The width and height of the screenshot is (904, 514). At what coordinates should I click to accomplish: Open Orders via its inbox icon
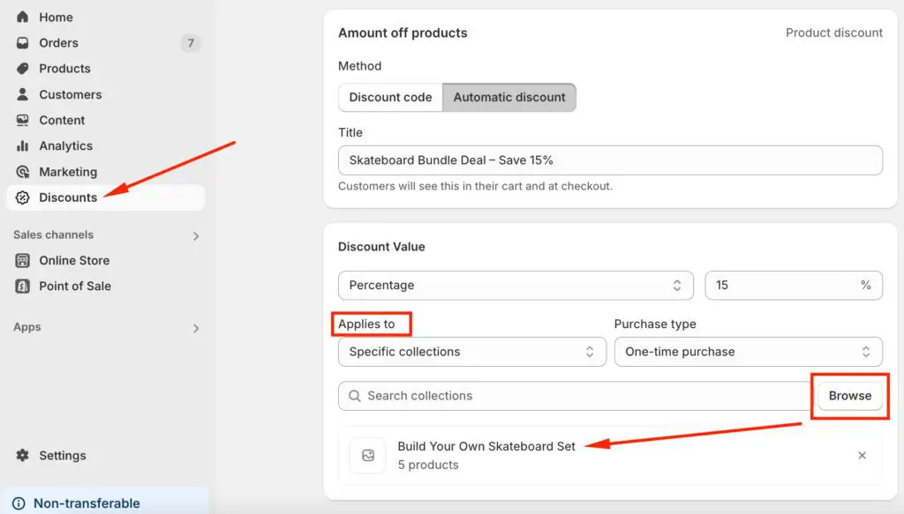click(23, 42)
